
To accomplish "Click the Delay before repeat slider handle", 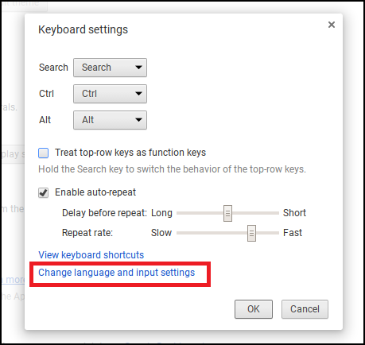I will pyautogui.click(x=227, y=213).
